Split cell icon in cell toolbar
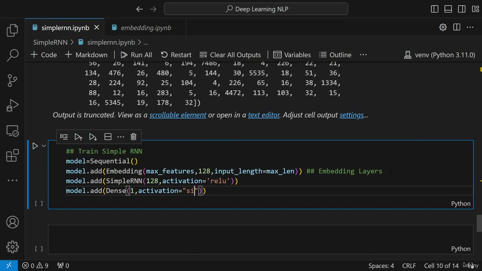This screenshot has height=271, width=482. [x=108, y=137]
